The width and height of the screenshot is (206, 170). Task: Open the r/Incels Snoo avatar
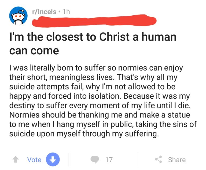coord(19,16)
